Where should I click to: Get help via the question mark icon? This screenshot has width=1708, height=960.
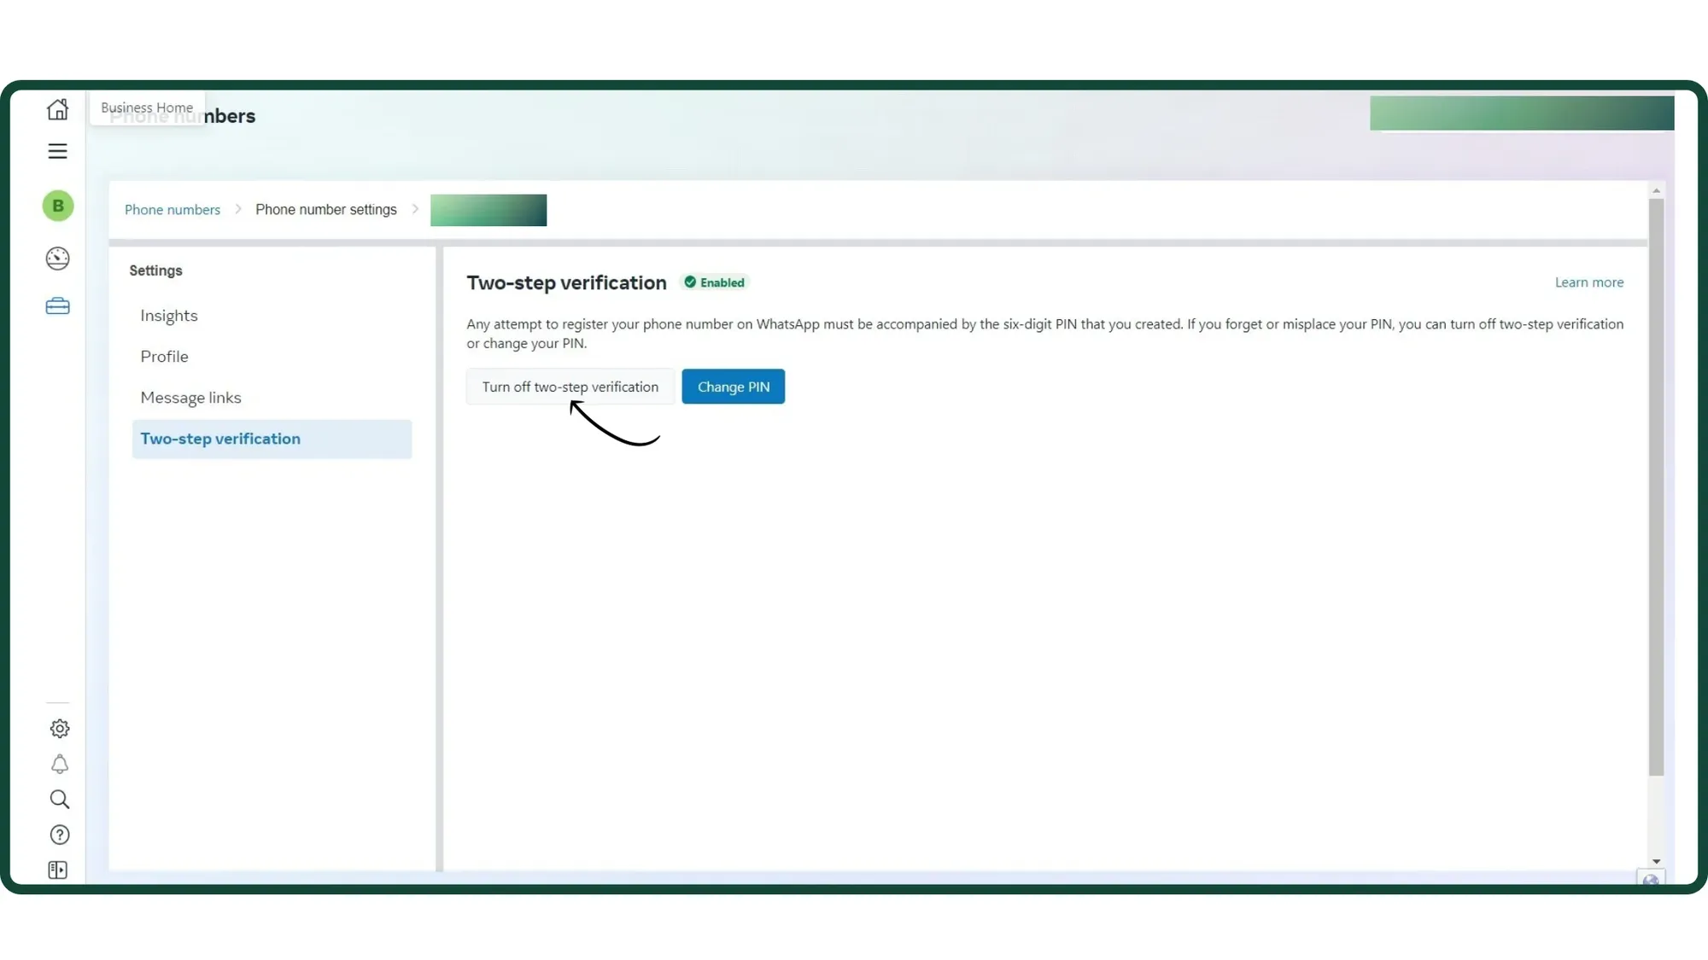coord(59,835)
